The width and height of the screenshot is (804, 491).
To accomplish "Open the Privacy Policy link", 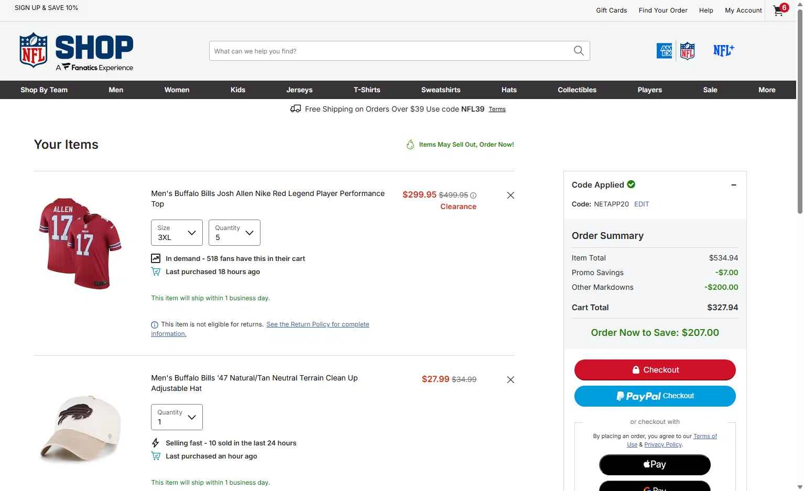I will coord(663,444).
